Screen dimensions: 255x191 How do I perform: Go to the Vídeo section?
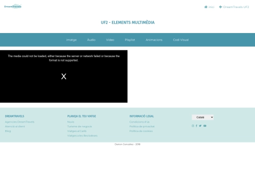(110, 40)
